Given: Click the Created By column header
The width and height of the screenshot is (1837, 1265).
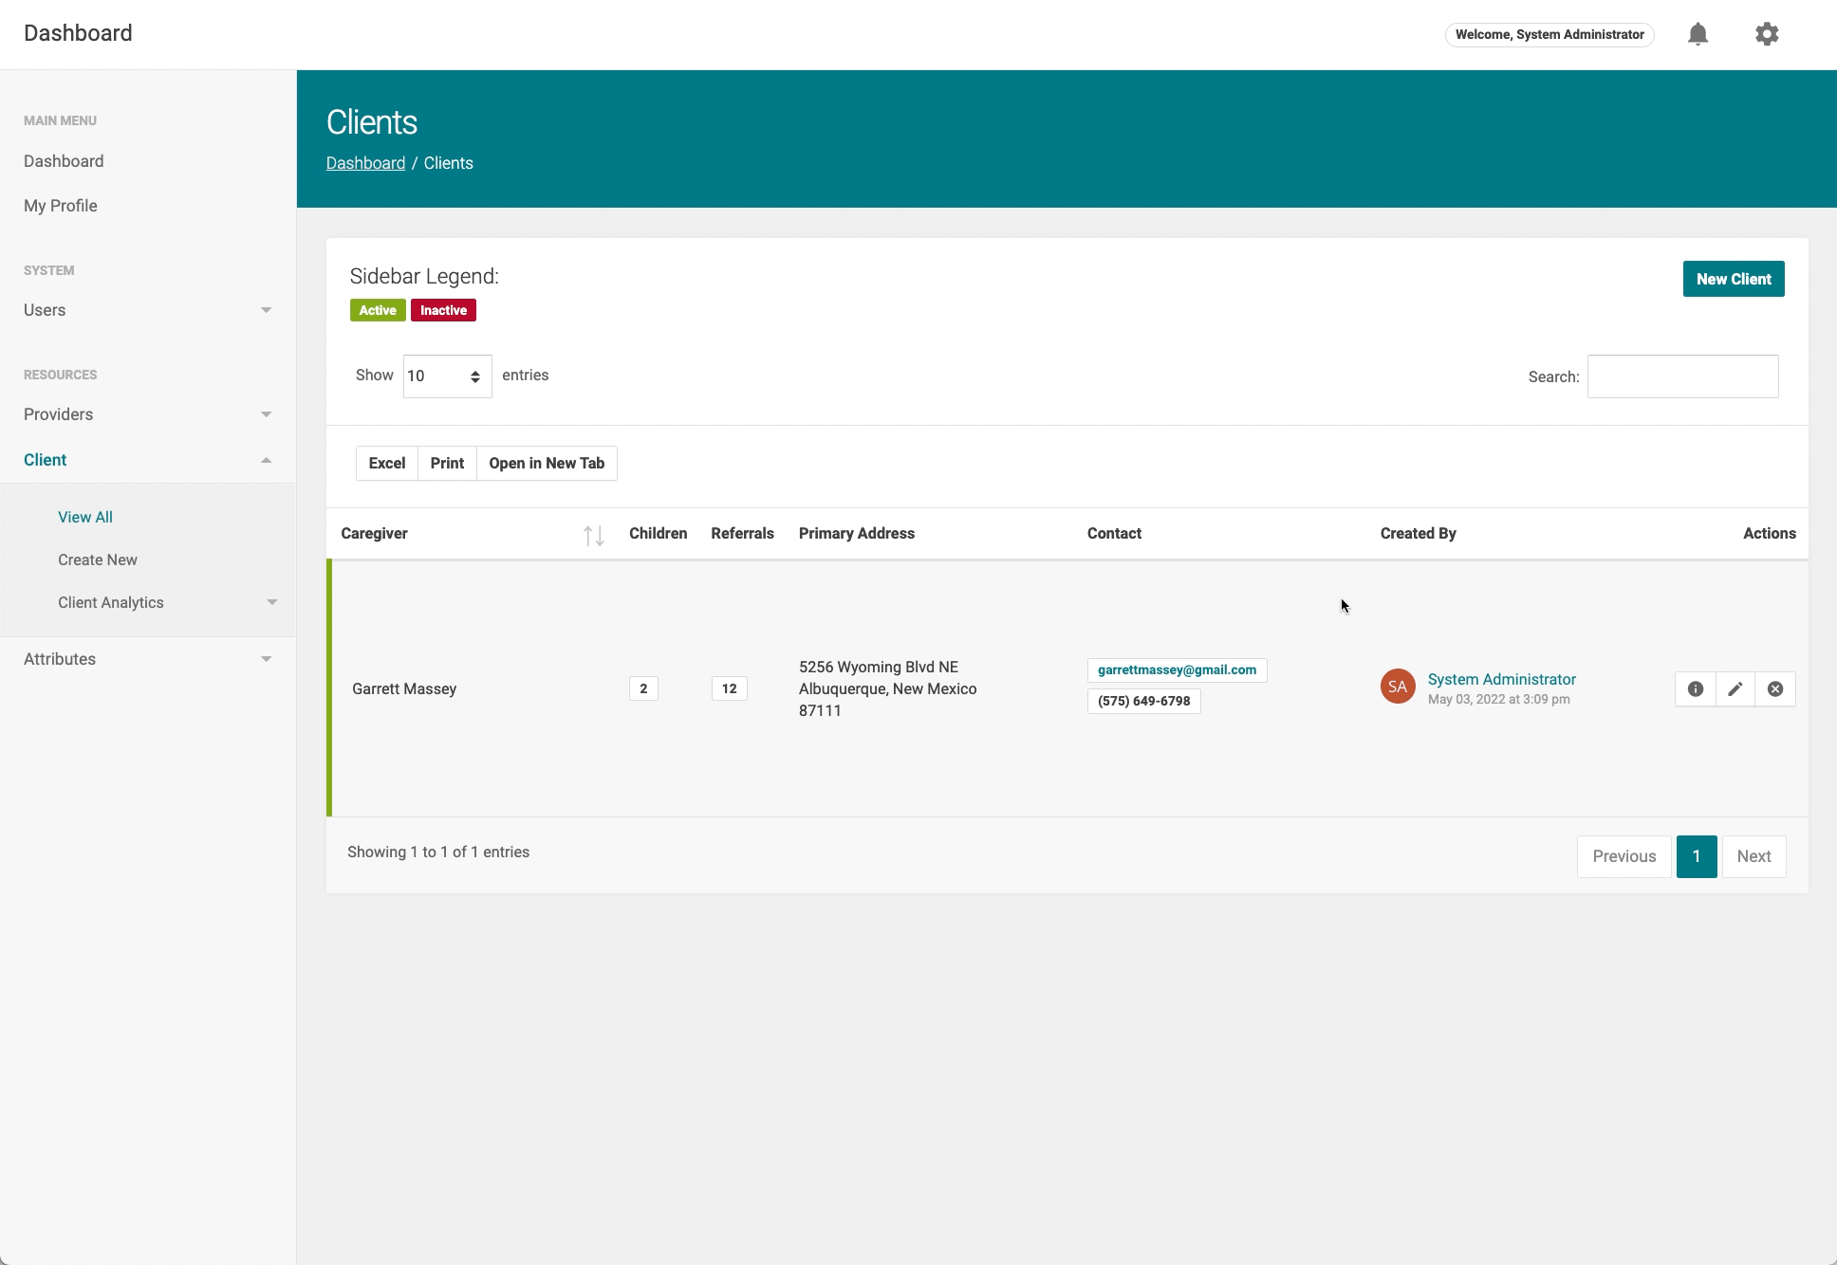Looking at the screenshot, I should (x=1418, y=533).
